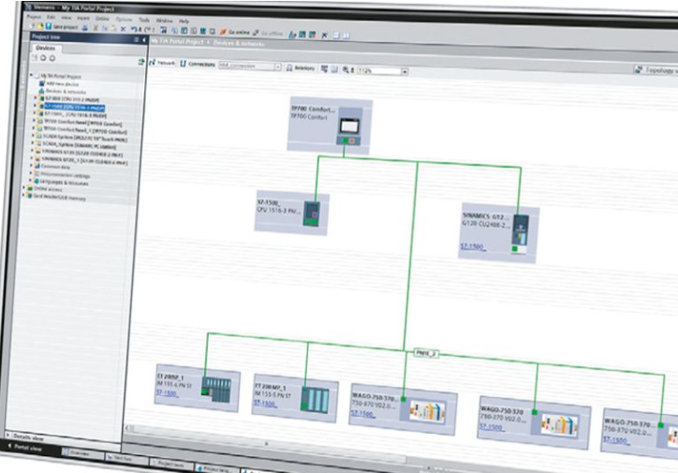Open the HMI connection type dropdown
Viewport: 678px width, 473px height.
[x=277, y=67]
